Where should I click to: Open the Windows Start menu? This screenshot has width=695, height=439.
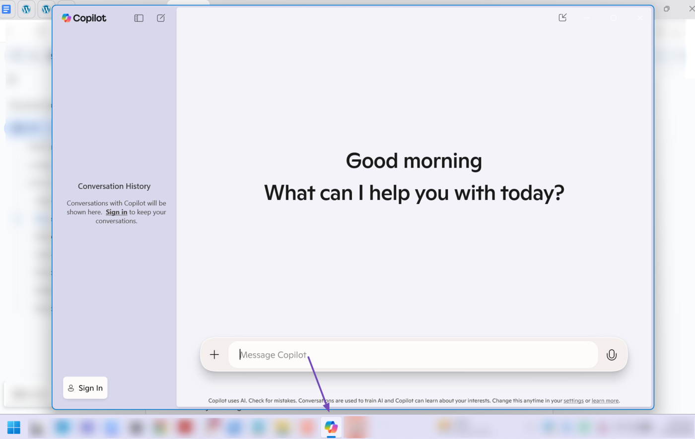[x=14, y=427]
